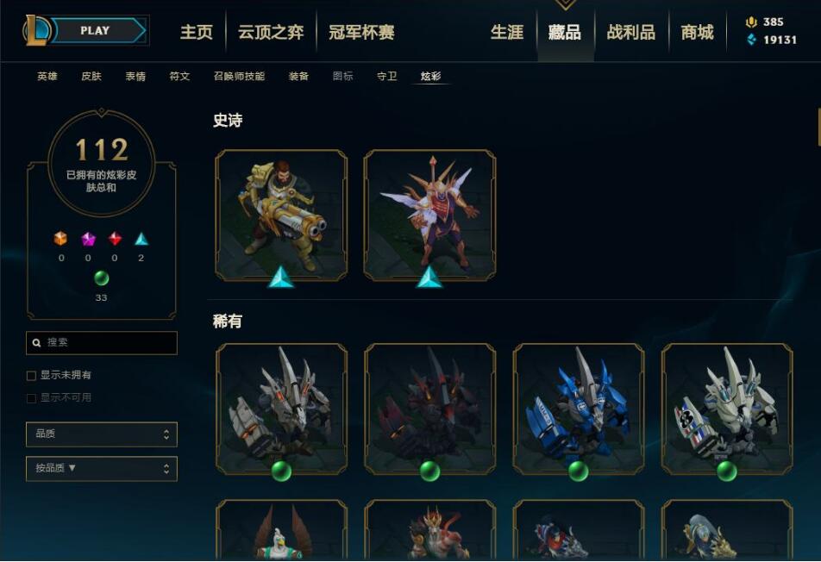
Task: Click the League of Legends logo emblem
Action: click(x=35, y=30)
